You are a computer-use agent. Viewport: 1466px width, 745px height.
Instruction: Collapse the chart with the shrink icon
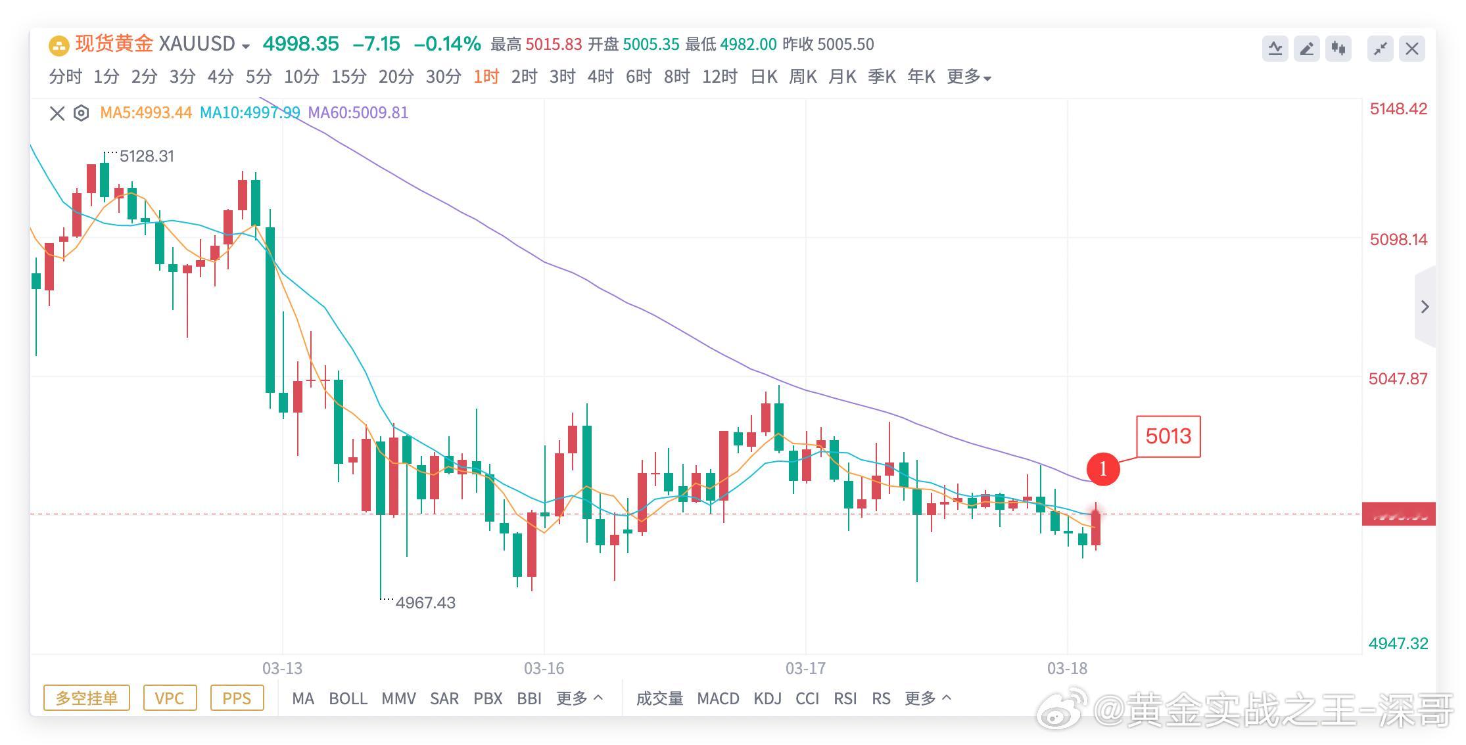click(1380, 49)
